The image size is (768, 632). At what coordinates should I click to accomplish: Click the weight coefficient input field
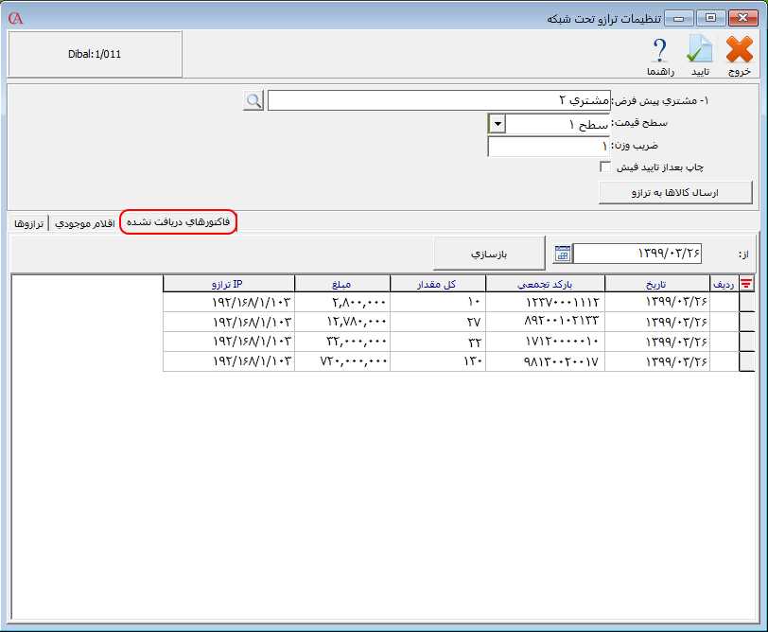(549, 147)
